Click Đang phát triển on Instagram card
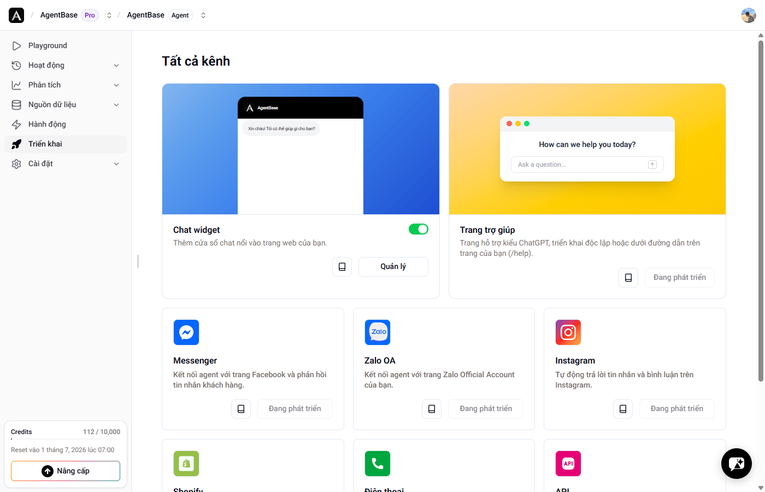Viewport: 765px width, 492px height. (677, 409)
